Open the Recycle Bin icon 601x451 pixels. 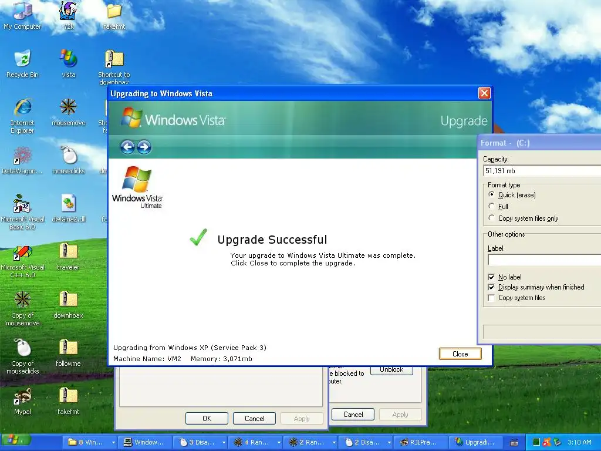(22, 63)
